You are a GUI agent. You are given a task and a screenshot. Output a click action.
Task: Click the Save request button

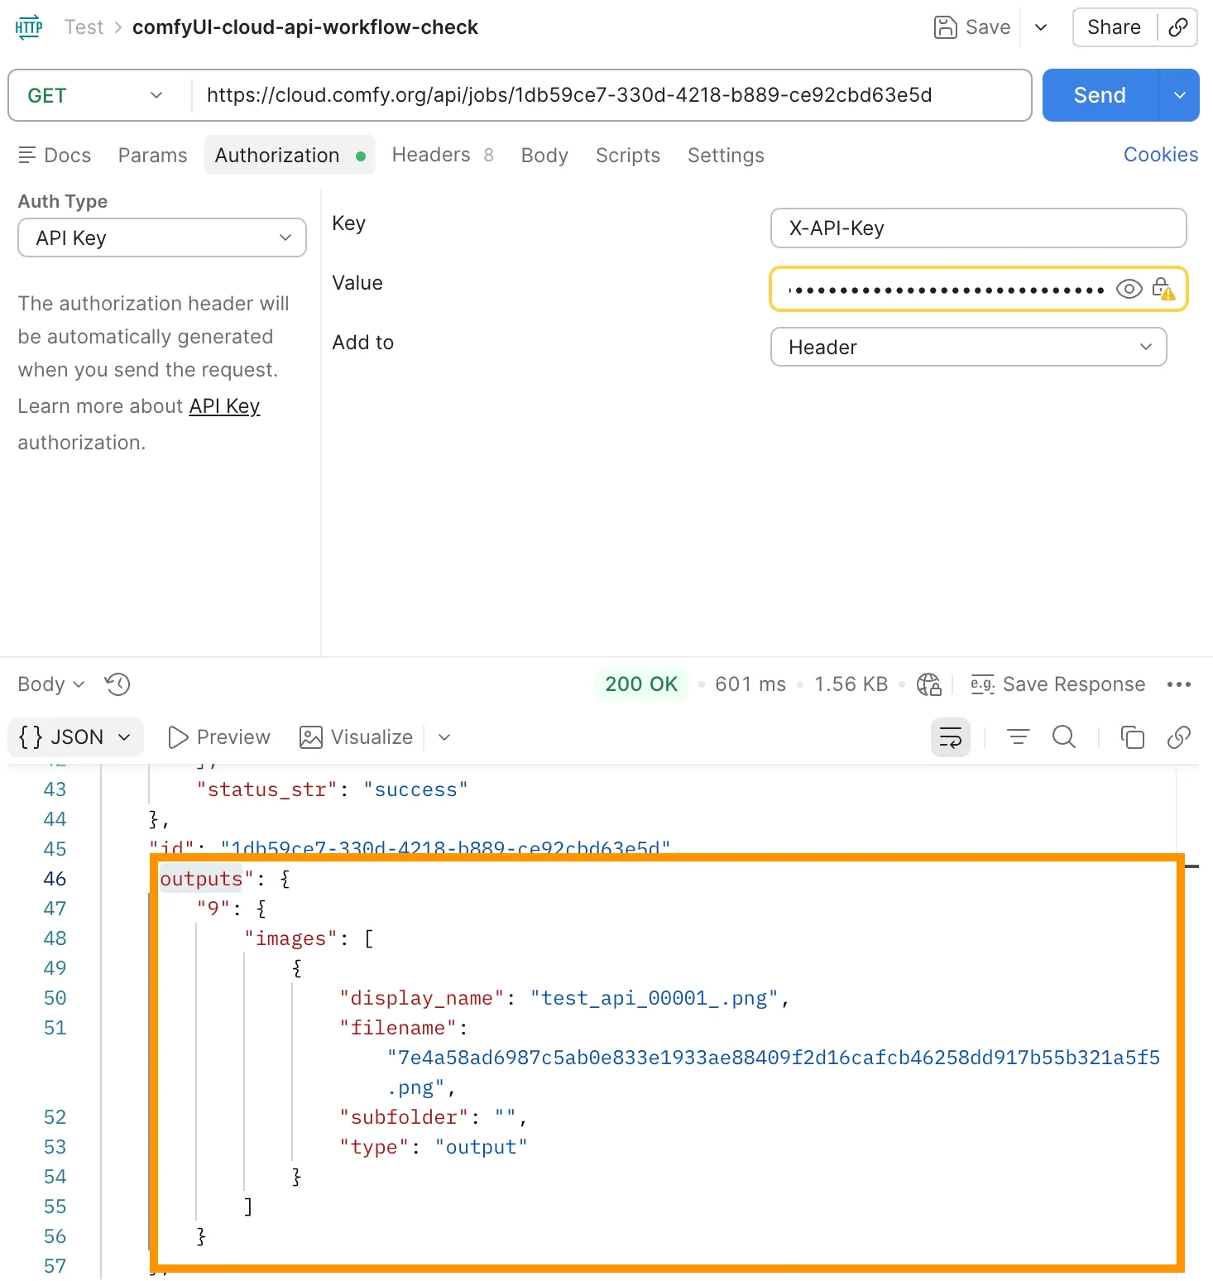coord(972,27)
